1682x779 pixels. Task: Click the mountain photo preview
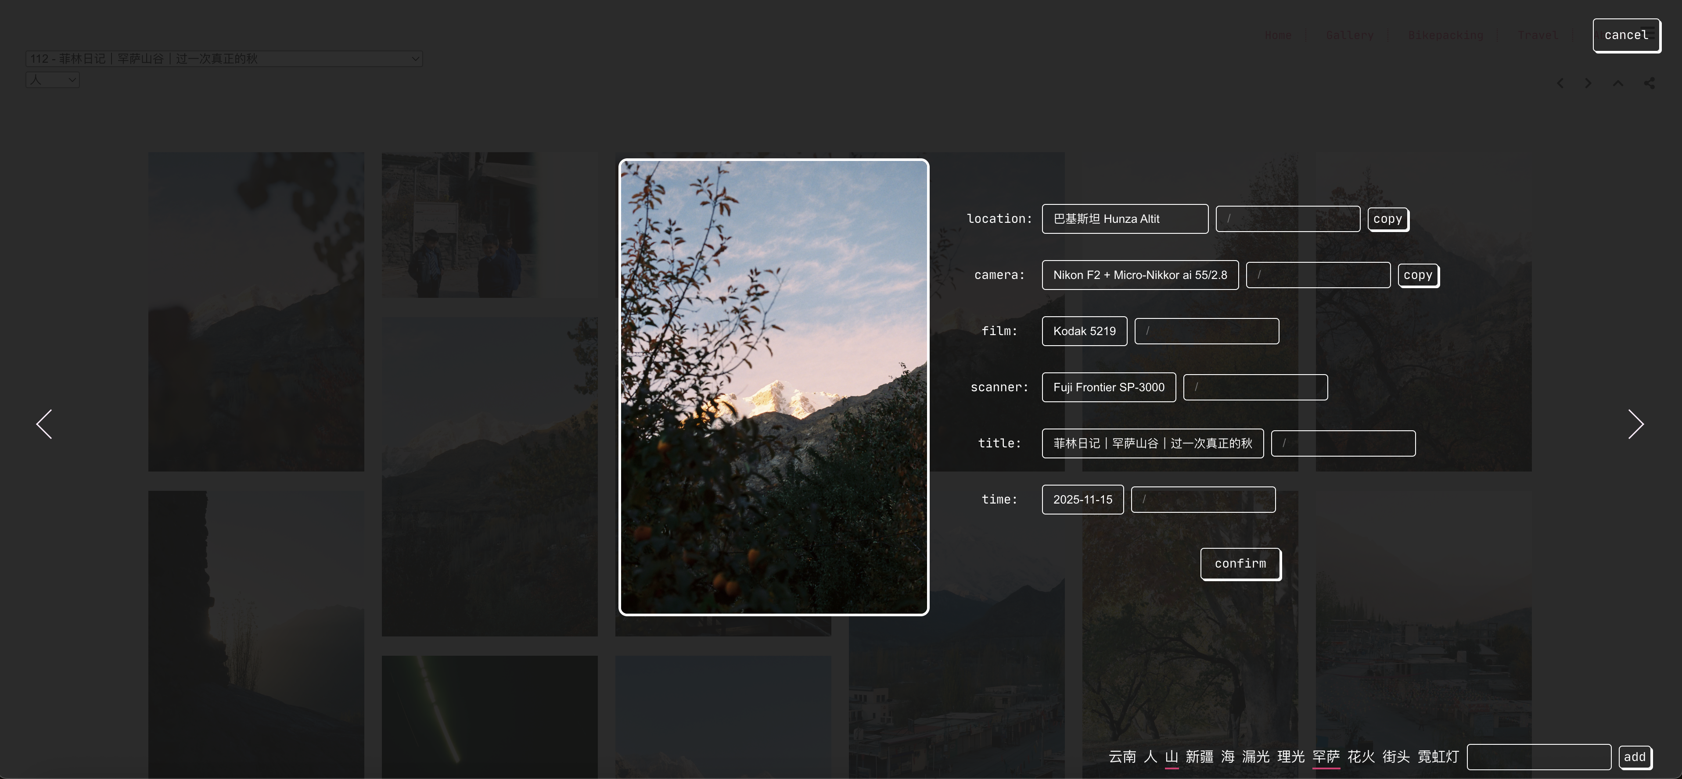tap(774, 387)
